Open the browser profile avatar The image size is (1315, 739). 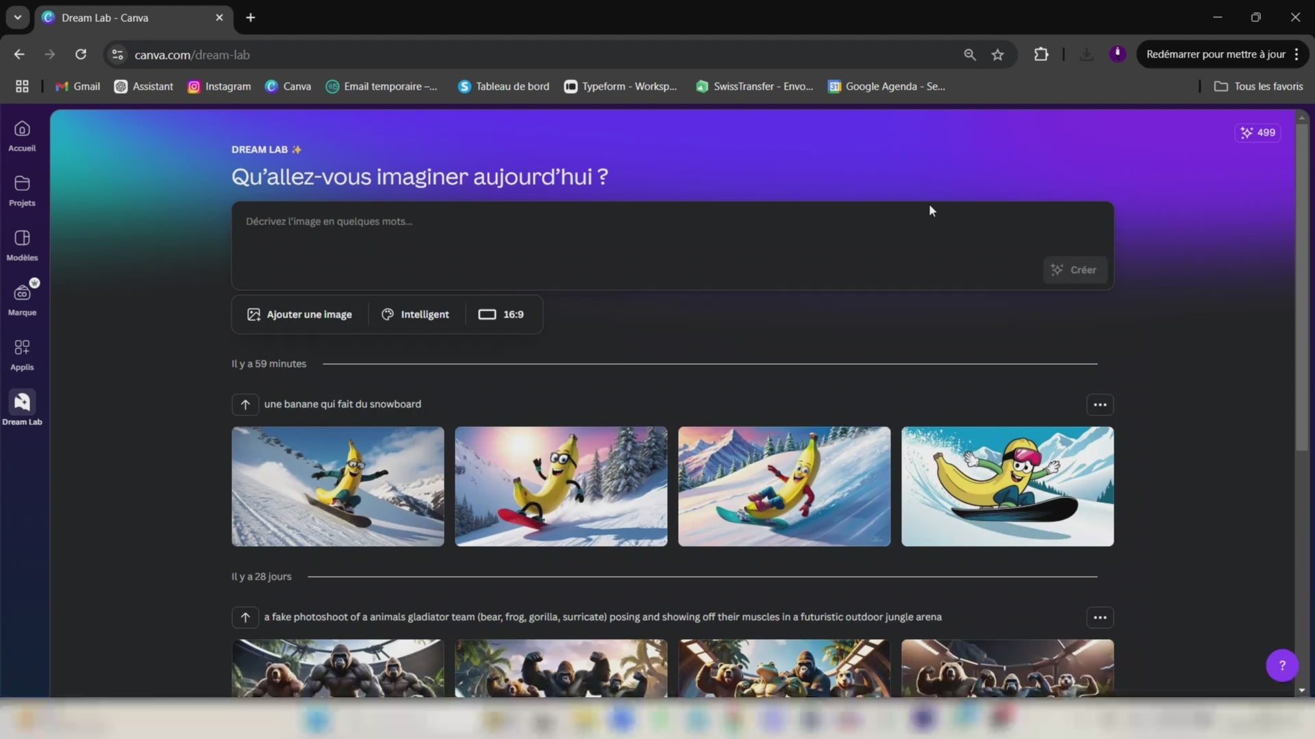point(1118,54)
